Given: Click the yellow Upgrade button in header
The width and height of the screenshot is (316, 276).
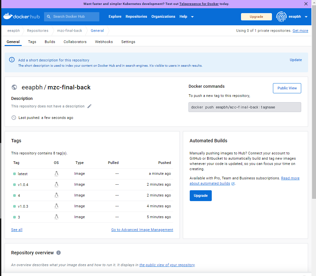Looking at the screenshot, I should (256, 17).
